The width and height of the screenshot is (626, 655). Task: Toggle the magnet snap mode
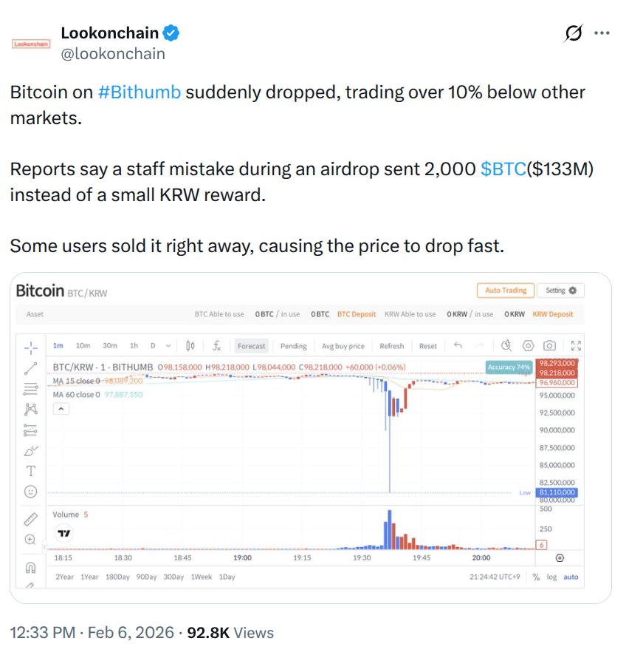31,568
